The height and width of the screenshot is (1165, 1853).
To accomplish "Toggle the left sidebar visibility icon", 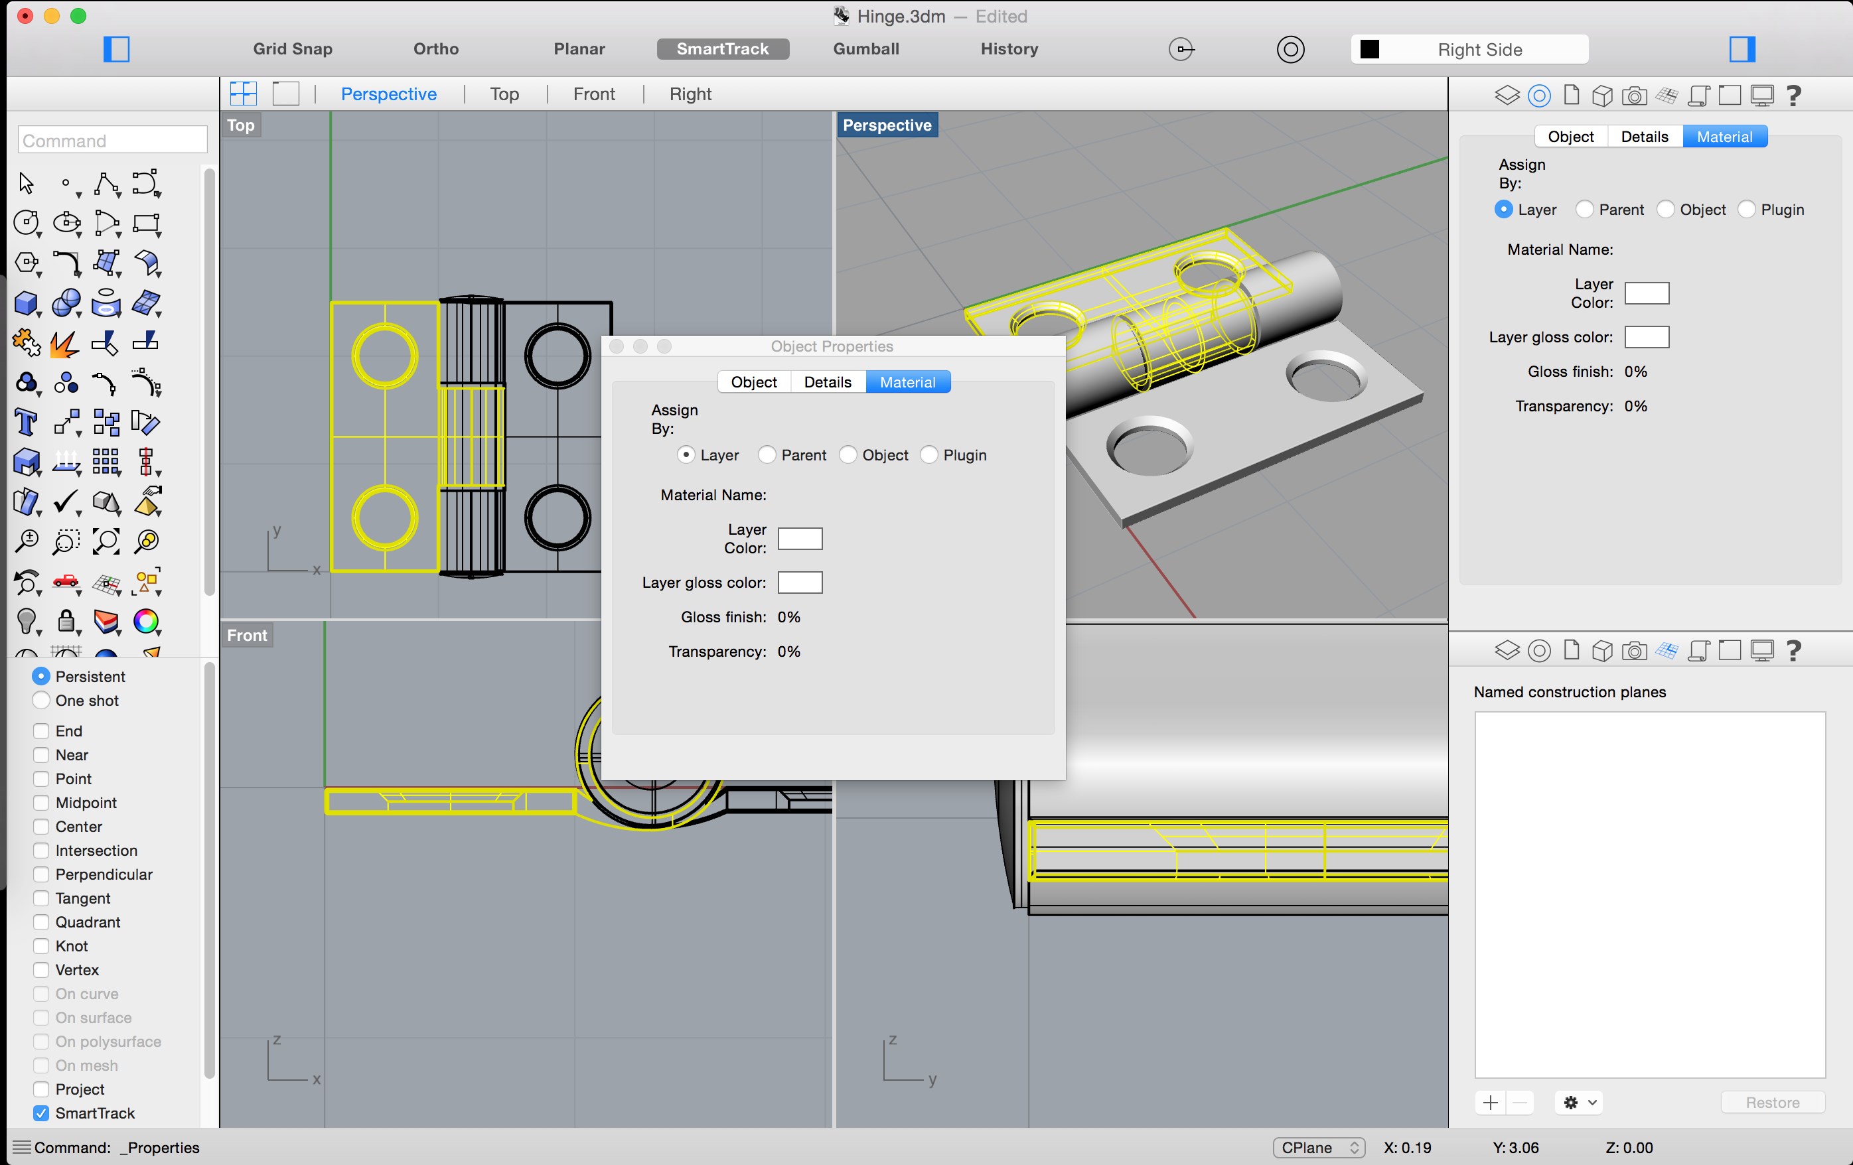I will 116,49.
